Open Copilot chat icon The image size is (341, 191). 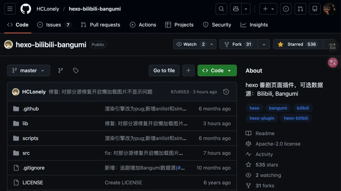236,9
